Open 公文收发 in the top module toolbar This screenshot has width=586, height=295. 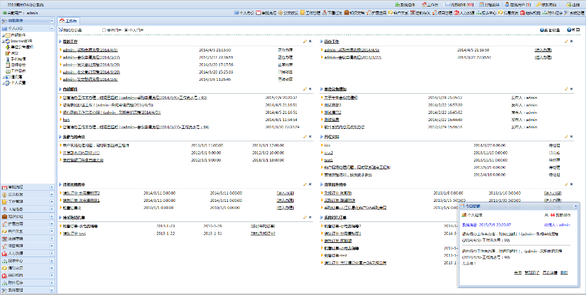click(x=288, y=13)
